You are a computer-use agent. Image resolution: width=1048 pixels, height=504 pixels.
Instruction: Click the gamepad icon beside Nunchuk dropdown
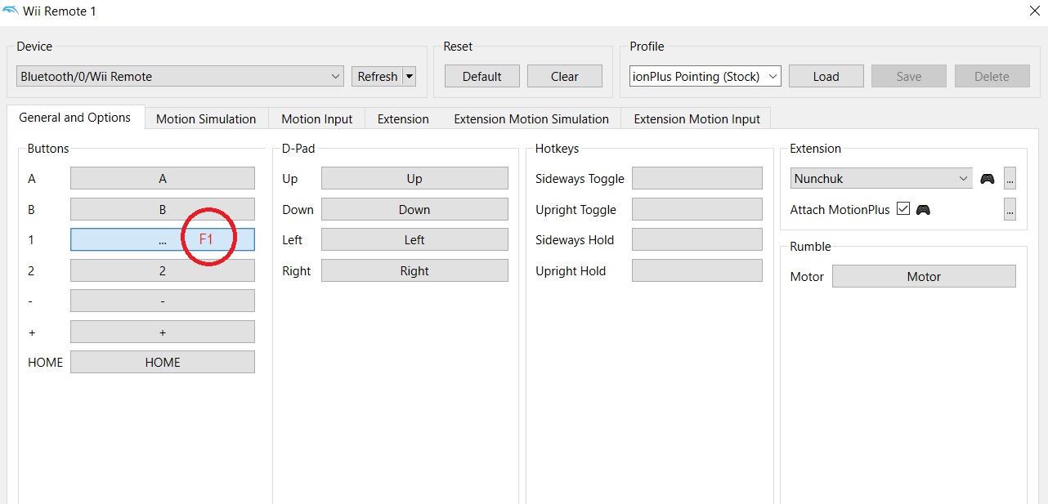coord(988,179)
